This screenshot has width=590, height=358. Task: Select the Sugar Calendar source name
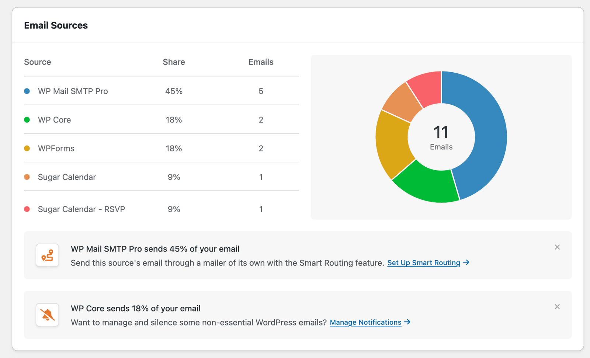pos(67,177)
